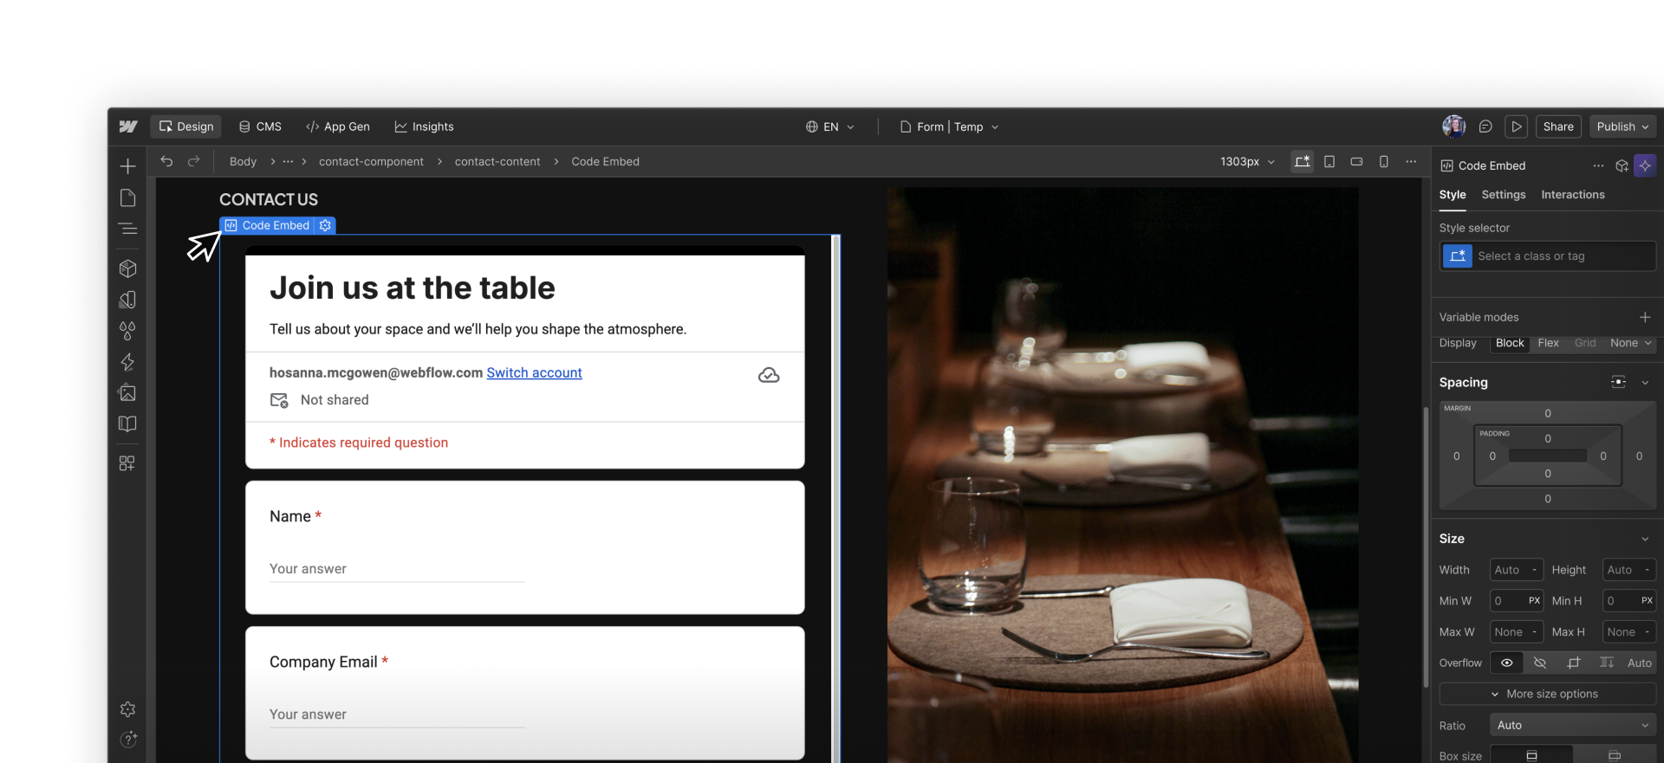
Task: Open the AI assistant sparkle button
Action: pos(1644,165)
